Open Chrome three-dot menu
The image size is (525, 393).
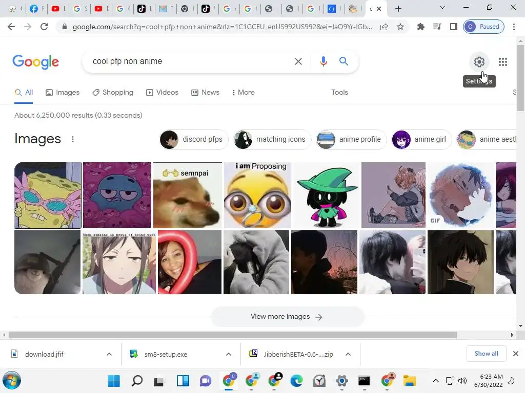point(514,27)
